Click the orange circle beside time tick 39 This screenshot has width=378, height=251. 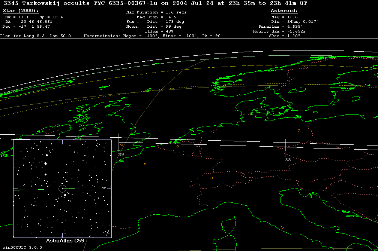pyautogui.click(x=121, y=145)
